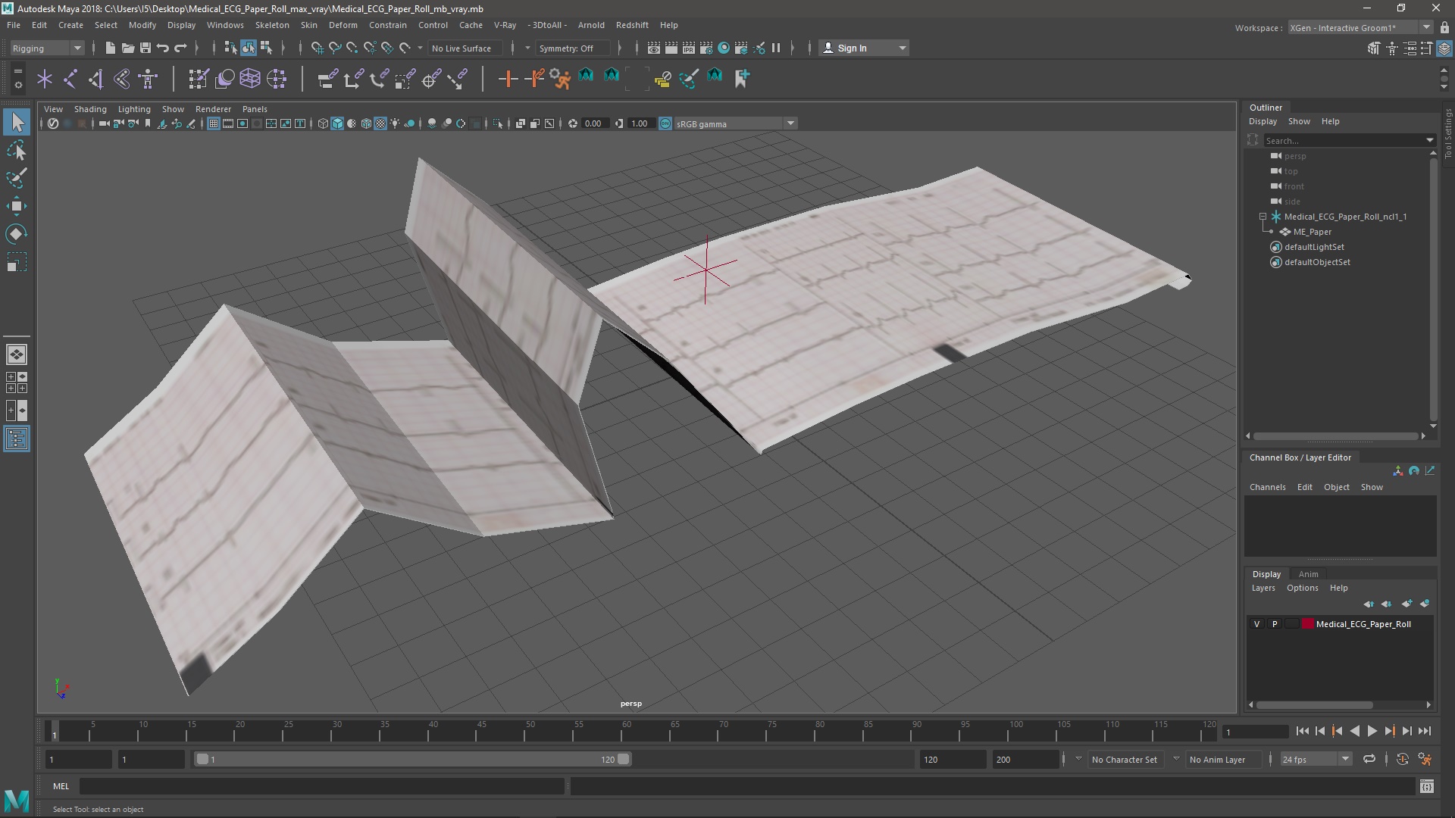
Task: Open the Workspace XGen dropdown
Action: click(x=1360, y=27)
